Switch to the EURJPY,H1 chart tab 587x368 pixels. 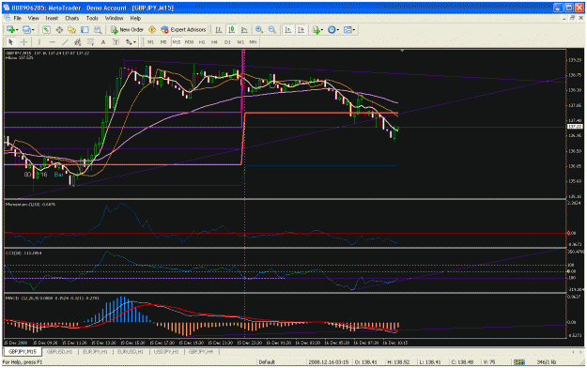coord(95,352)
